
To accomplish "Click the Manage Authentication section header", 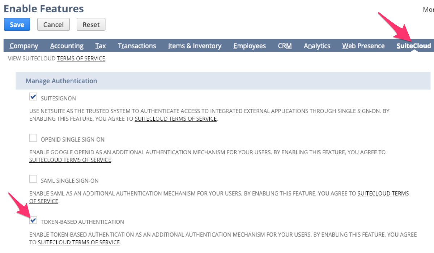I will (x=223, y=81).
